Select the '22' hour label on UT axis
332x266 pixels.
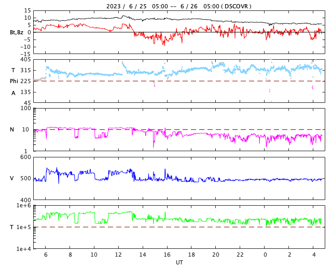pos(240,255)
